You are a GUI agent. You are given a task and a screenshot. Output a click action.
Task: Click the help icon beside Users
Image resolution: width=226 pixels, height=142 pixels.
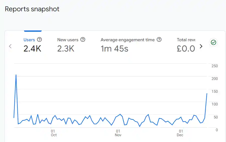point(39,39)
